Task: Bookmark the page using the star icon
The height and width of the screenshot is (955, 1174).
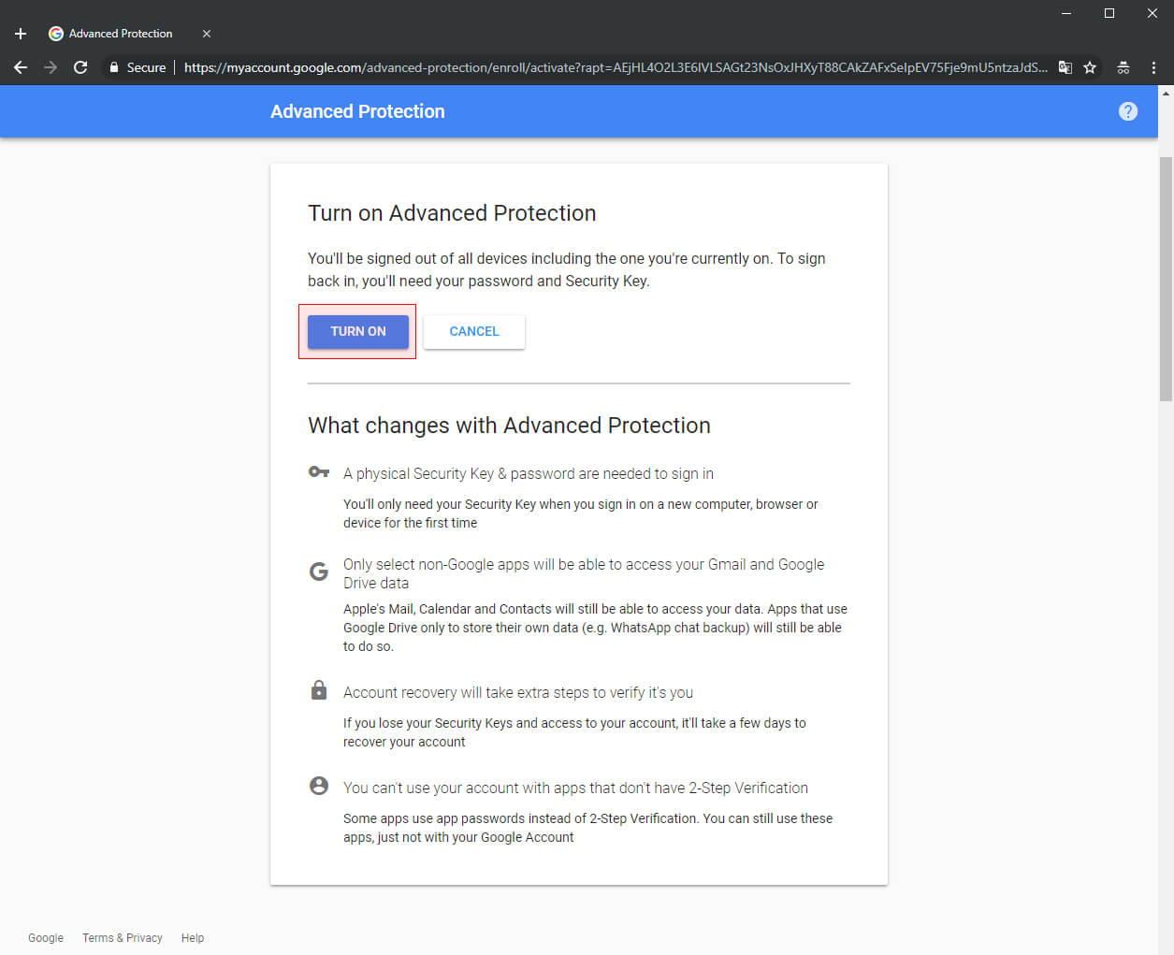Action: pyautogui.click(x=1091, y=67)
